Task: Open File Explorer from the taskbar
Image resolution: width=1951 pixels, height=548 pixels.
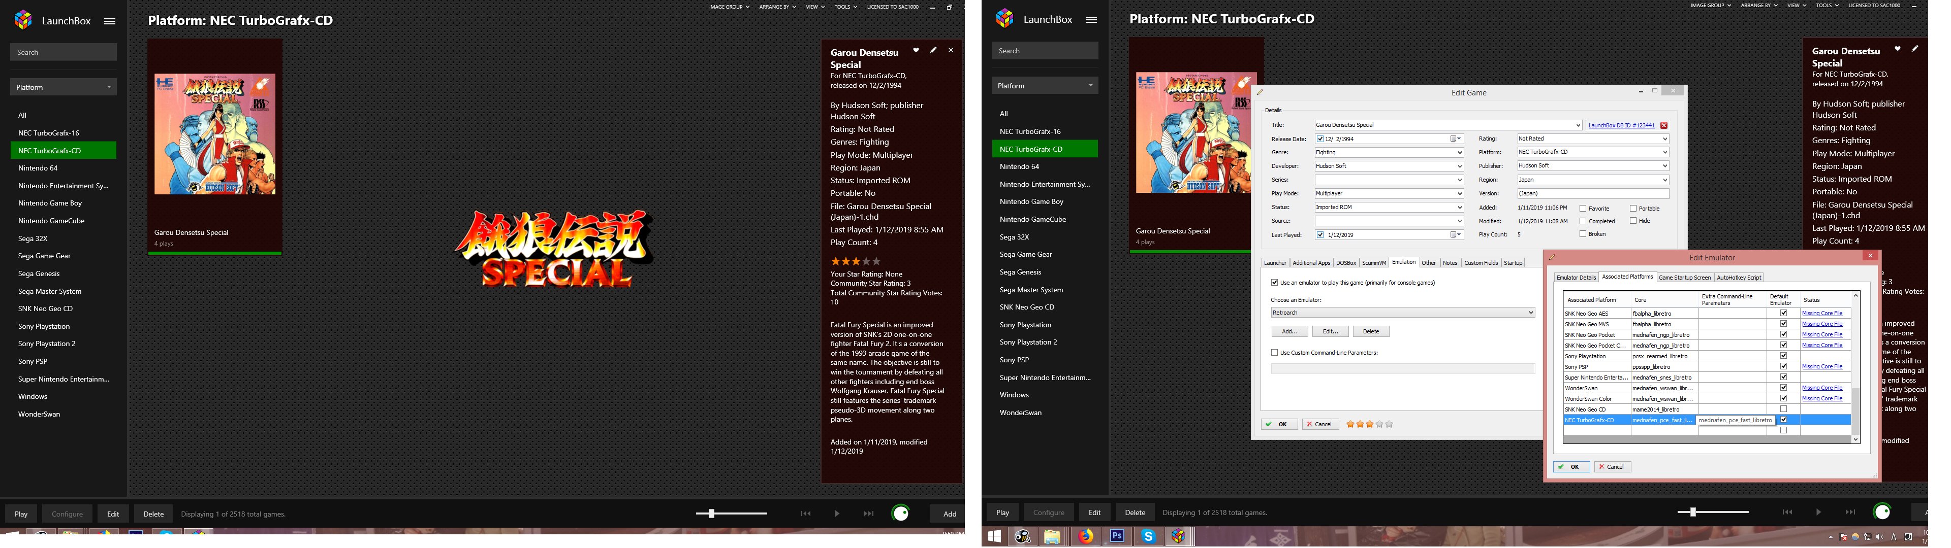Action: tap(1052, 537)
